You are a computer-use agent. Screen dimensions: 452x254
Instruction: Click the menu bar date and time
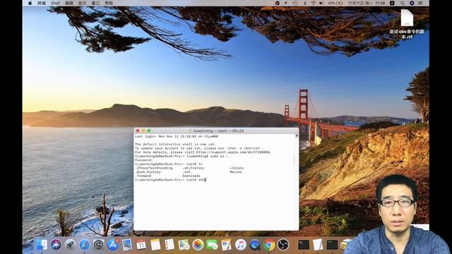point(367,3)
